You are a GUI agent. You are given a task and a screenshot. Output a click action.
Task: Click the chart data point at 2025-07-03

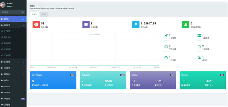pos(52,66)
